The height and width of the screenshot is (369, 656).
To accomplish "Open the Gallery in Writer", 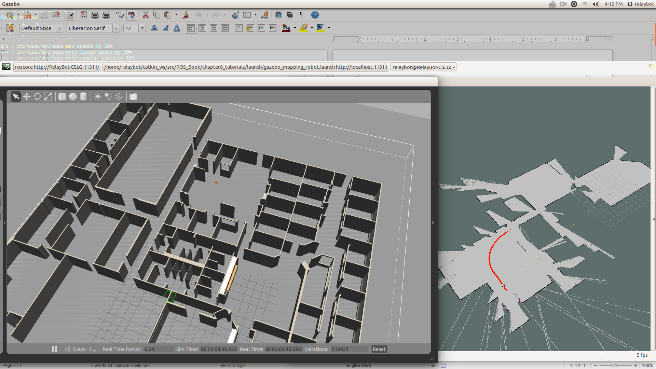I will point(290,15).
